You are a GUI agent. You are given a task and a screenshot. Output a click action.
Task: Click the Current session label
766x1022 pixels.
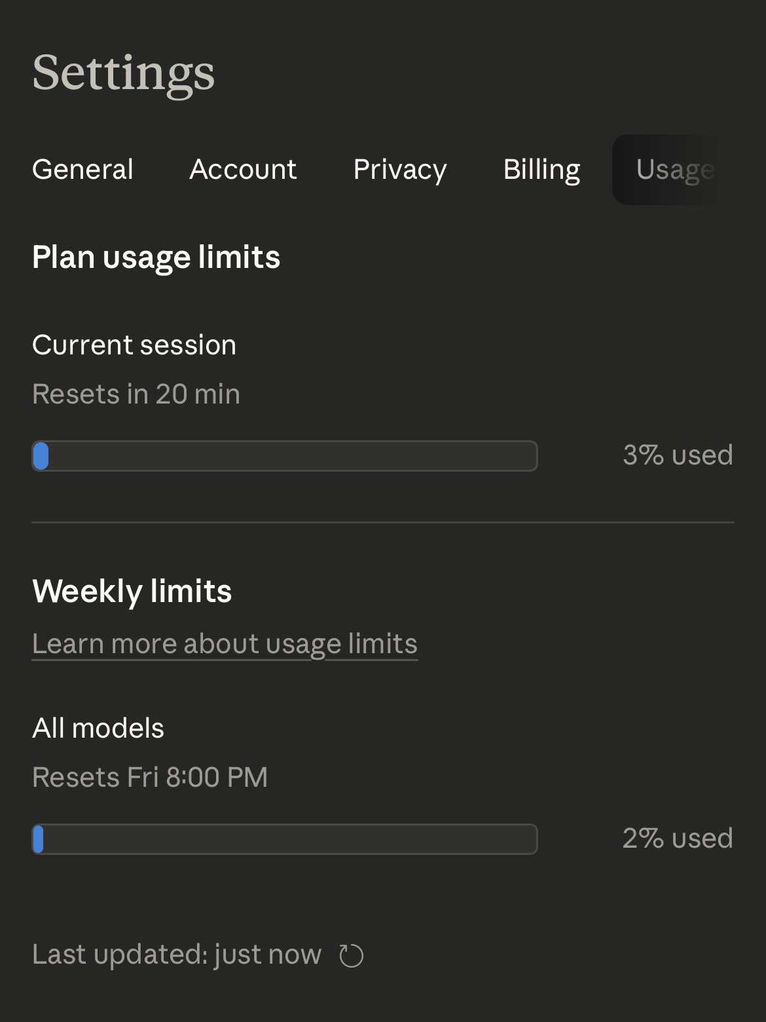click(x=134, y=345)
